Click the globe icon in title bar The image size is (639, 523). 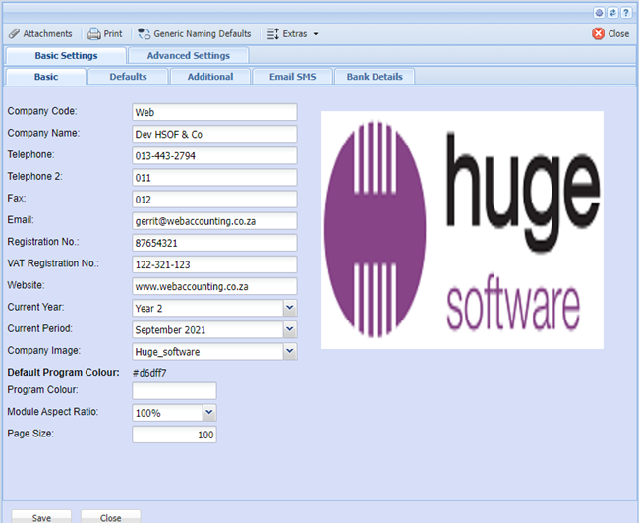601,12
